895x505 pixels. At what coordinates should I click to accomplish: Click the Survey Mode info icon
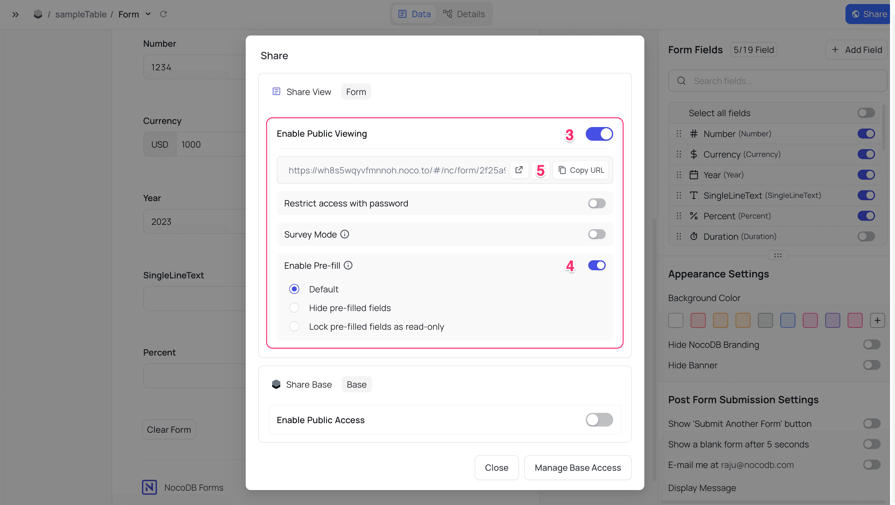coord(345,234)
